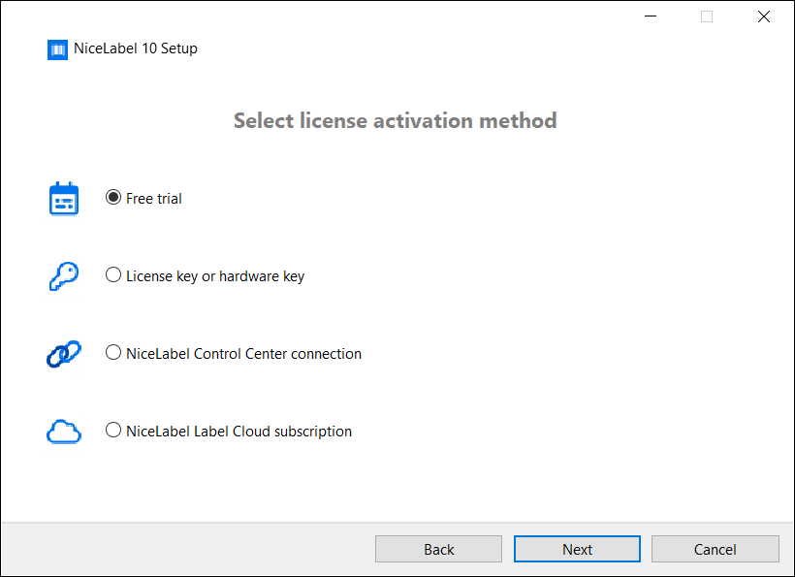Click the License key or hardware key label
The height and width of the screenshot is (577, 795).
pos(215,275)
